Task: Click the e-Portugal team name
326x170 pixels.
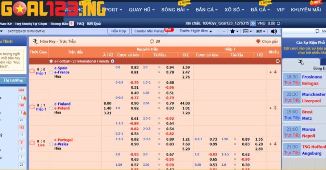Action: tap(63, 140)
